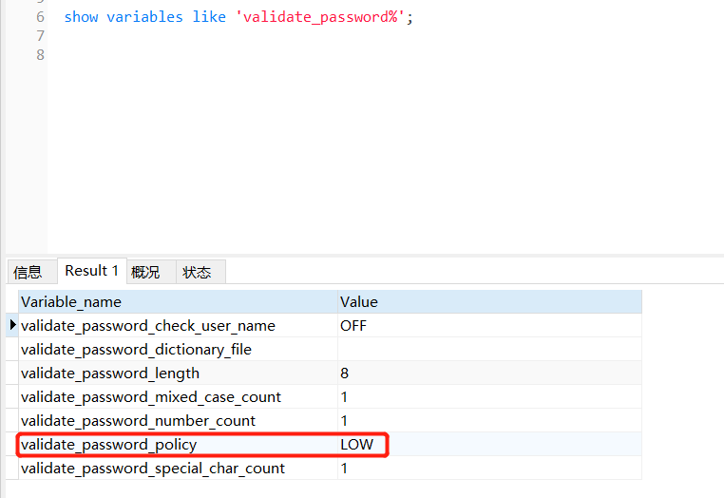Click the 'show' keyword in the query
Viewport: 724px width, 498px height.
click(81, 17)
